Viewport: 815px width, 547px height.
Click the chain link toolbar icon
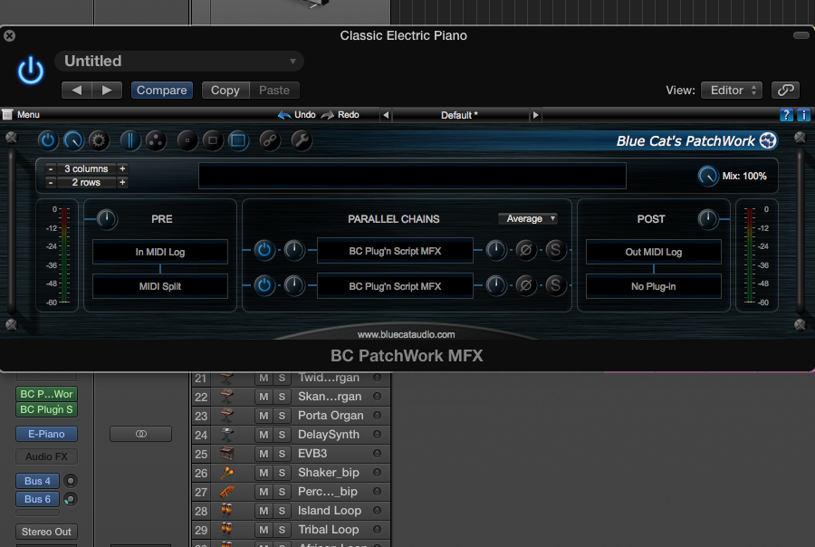(270, 140)
